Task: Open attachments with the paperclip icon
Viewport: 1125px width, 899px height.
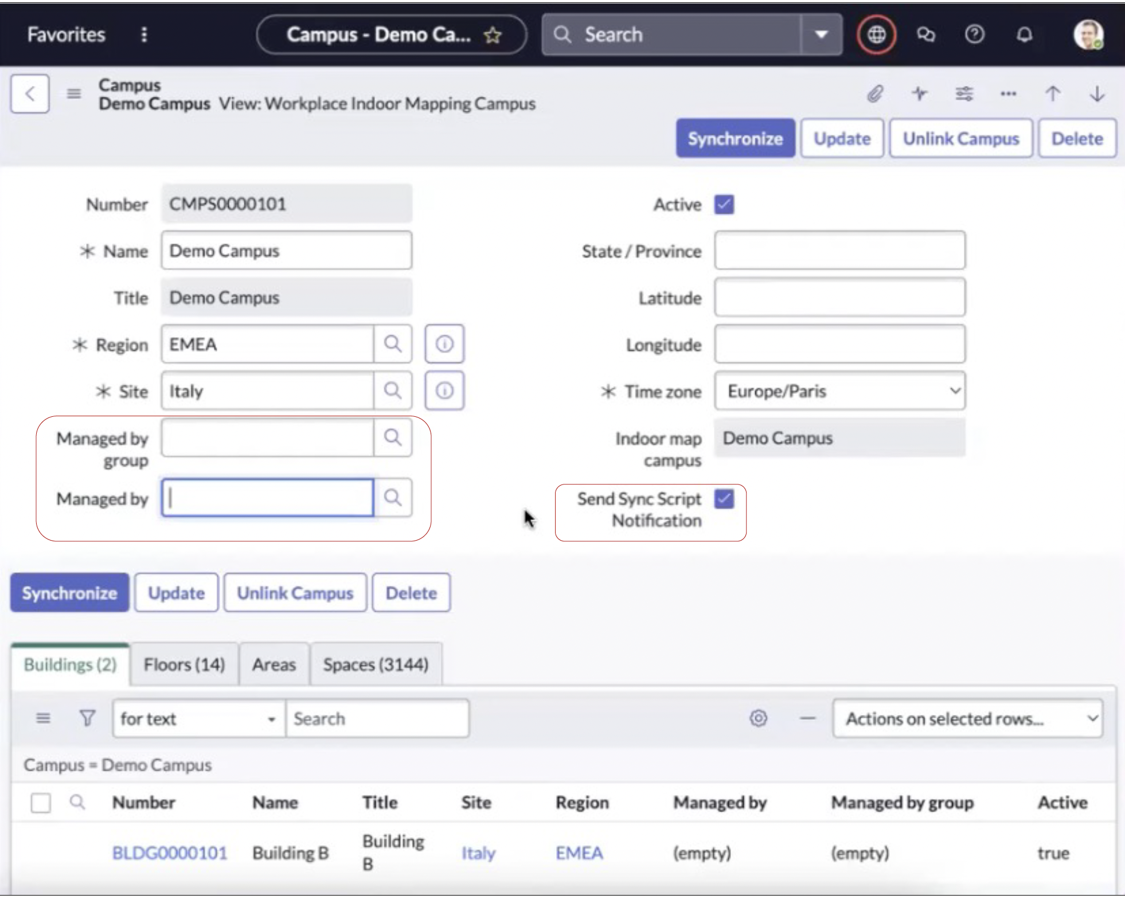Action: coord(874,93)
